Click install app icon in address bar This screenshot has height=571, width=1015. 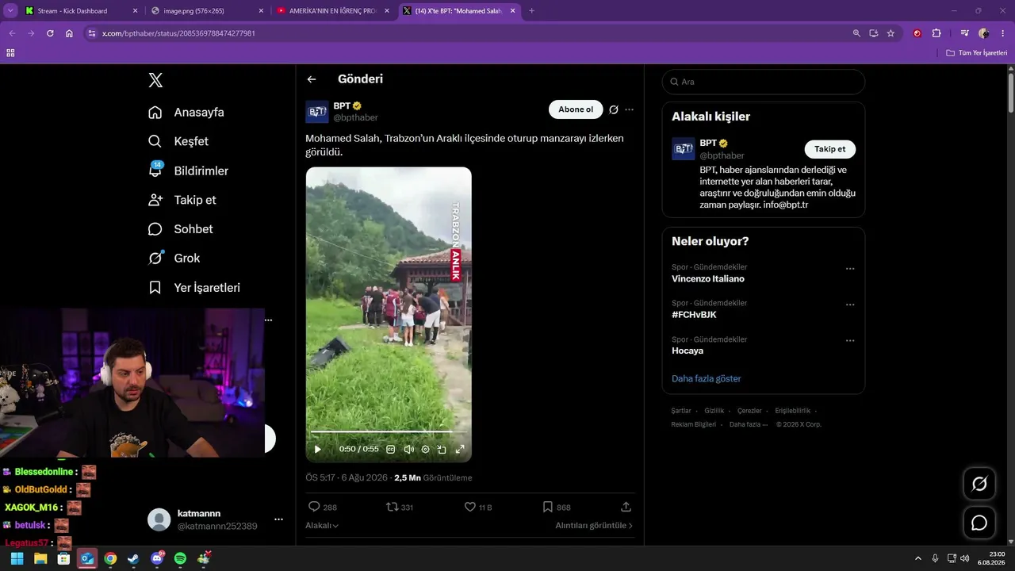click(873, 33)
